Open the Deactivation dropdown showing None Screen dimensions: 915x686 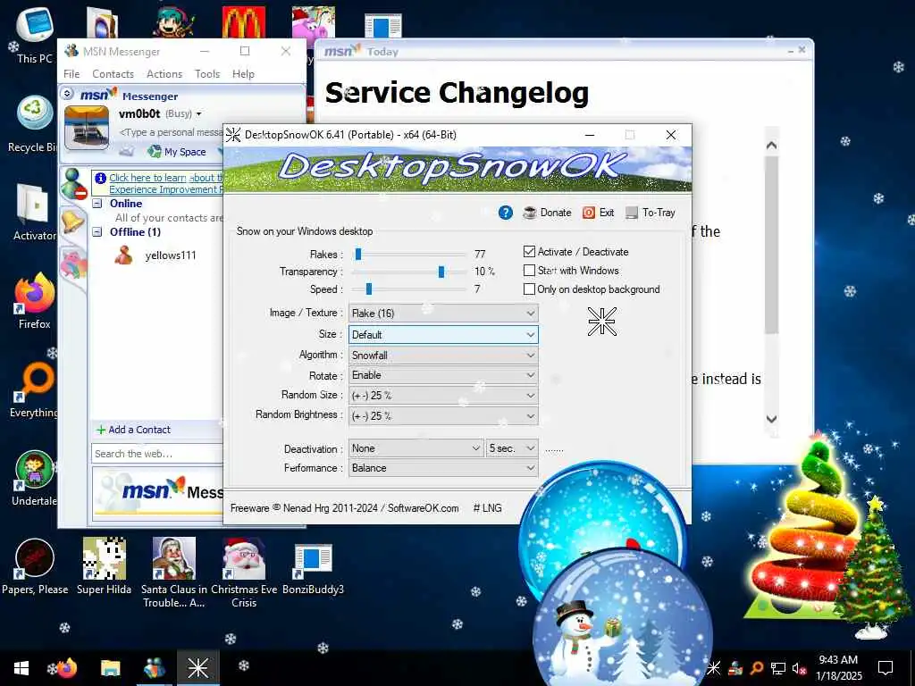(416, 448)
